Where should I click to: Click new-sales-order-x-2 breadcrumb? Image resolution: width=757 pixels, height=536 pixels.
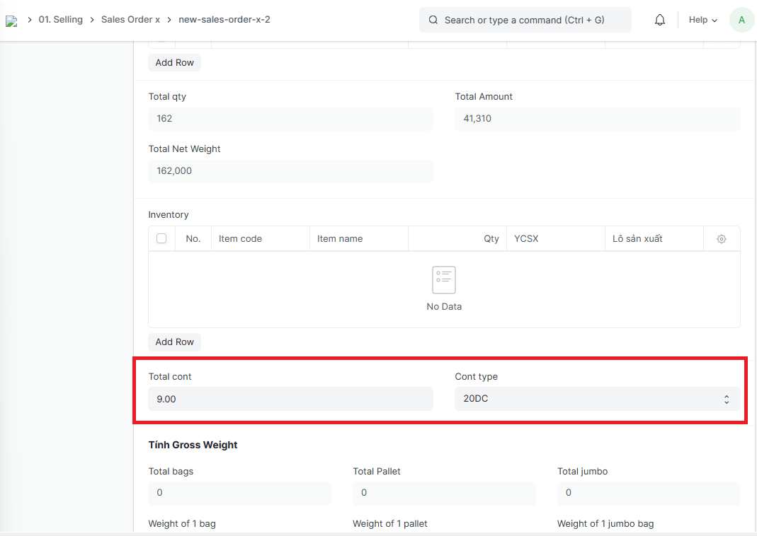point(224,20)
